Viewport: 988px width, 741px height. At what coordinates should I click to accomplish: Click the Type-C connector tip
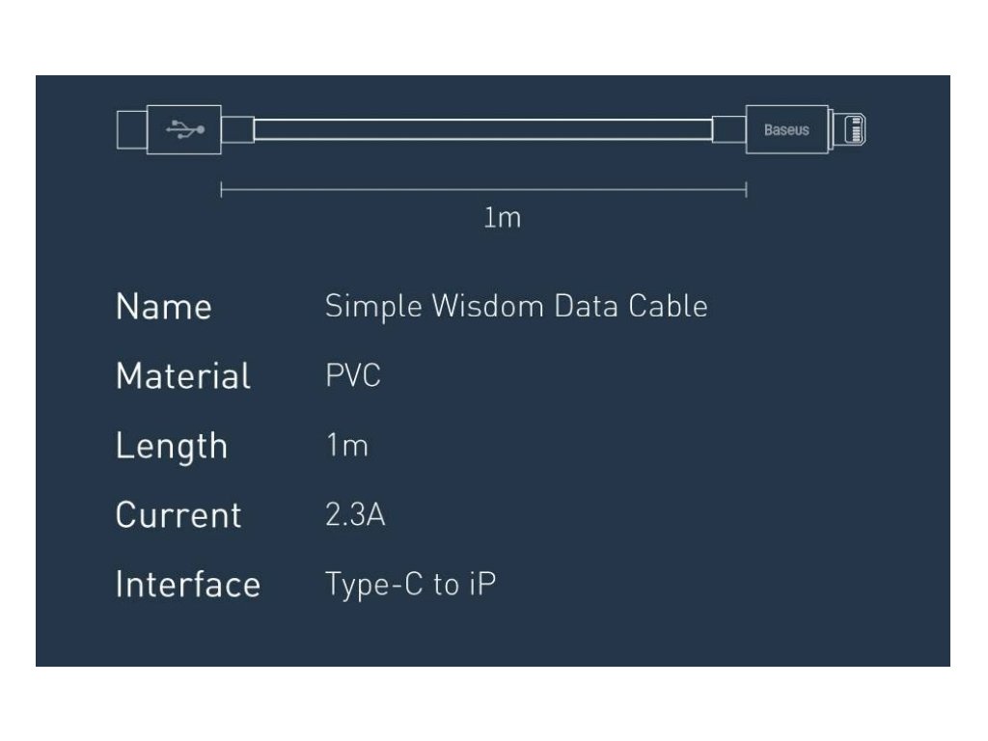[131, 130]
